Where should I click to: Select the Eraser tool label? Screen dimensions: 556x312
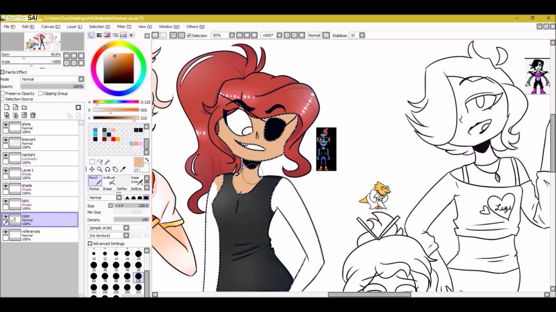tap(108, 189)
